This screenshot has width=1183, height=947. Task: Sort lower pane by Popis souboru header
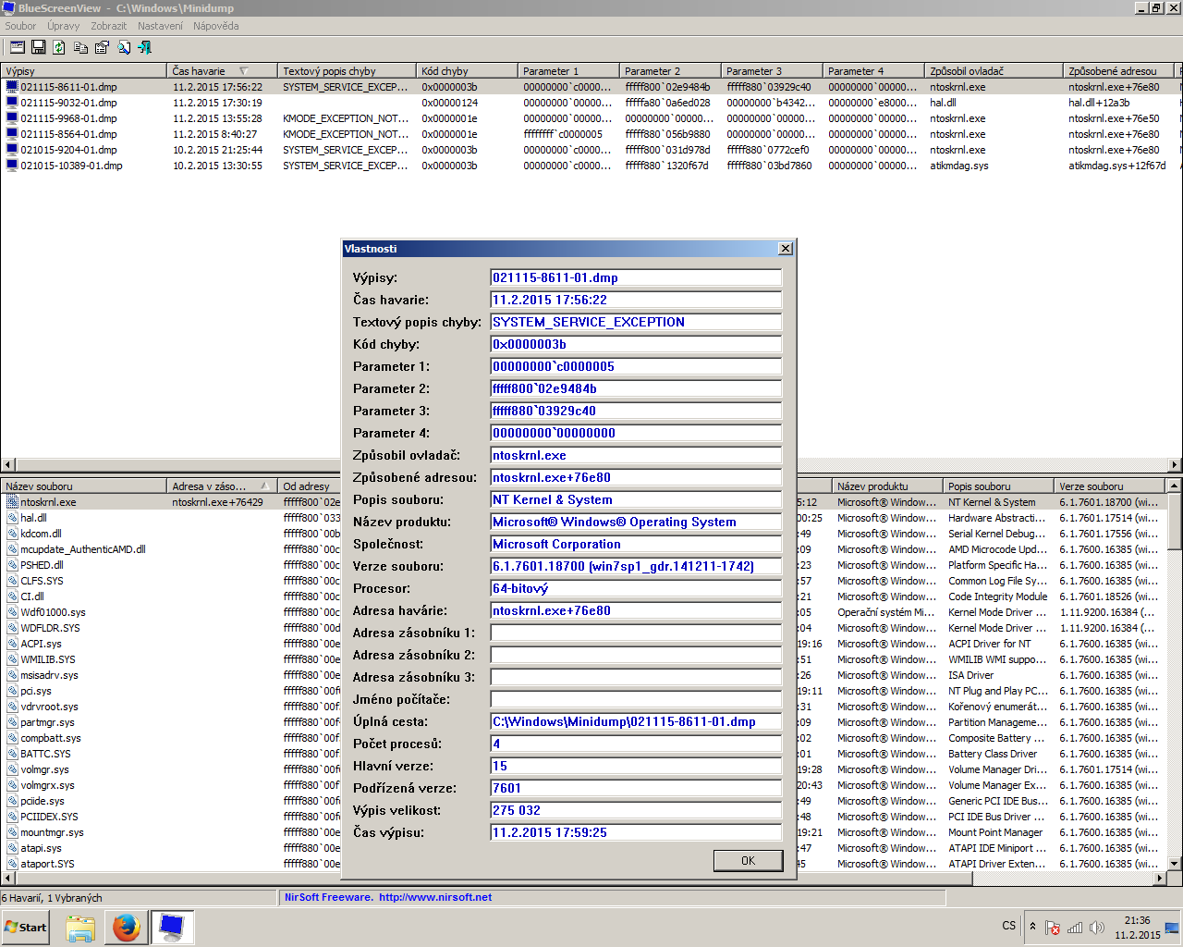(998, 486)
